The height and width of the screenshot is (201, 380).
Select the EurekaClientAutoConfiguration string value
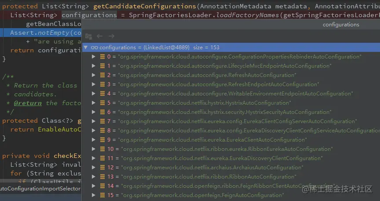pos(212,140)
